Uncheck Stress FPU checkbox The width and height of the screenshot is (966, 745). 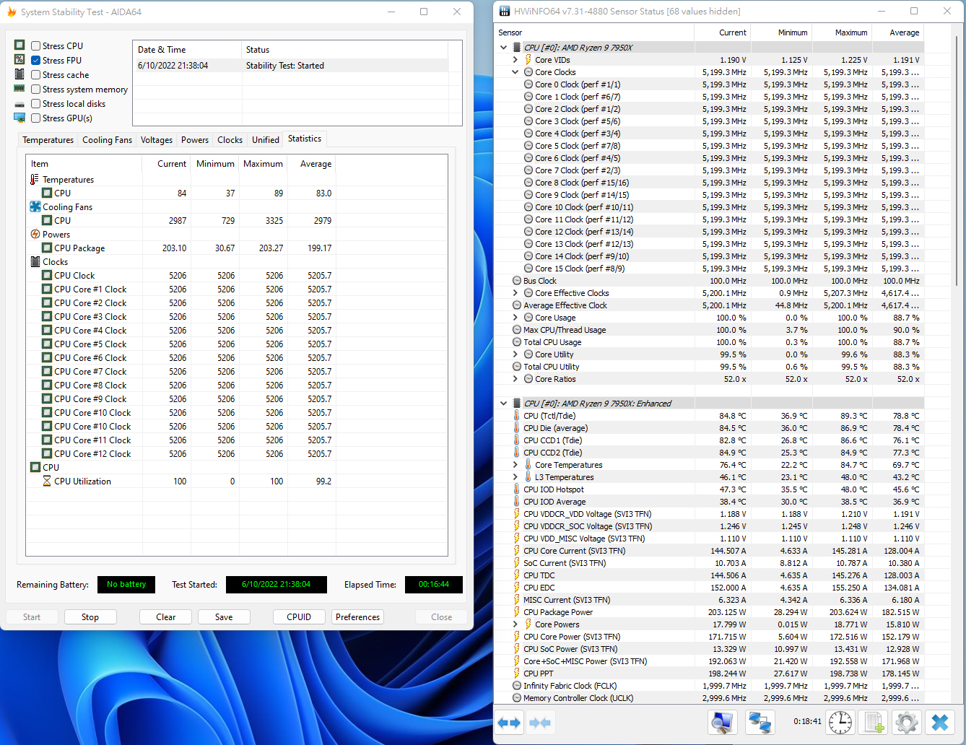pyautogui.click(x=35, y=60)
